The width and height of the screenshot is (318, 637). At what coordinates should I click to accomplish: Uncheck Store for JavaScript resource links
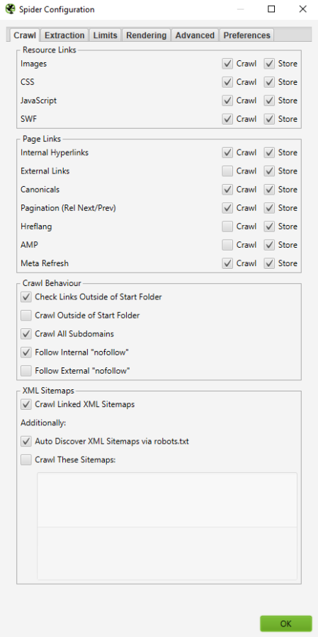click(x=269, y=101)
